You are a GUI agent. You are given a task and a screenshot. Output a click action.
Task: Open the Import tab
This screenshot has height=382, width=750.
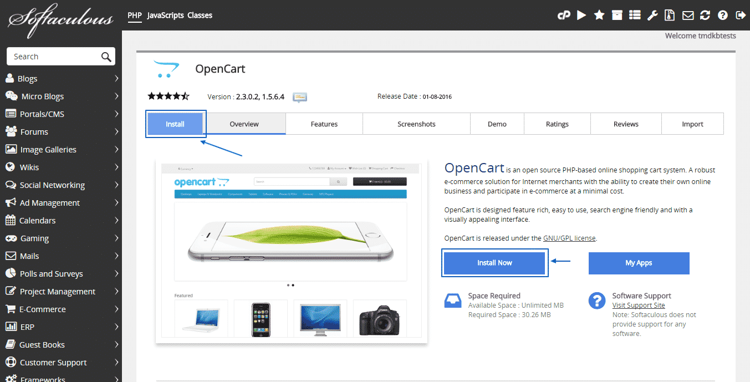(x=692, y=124)
